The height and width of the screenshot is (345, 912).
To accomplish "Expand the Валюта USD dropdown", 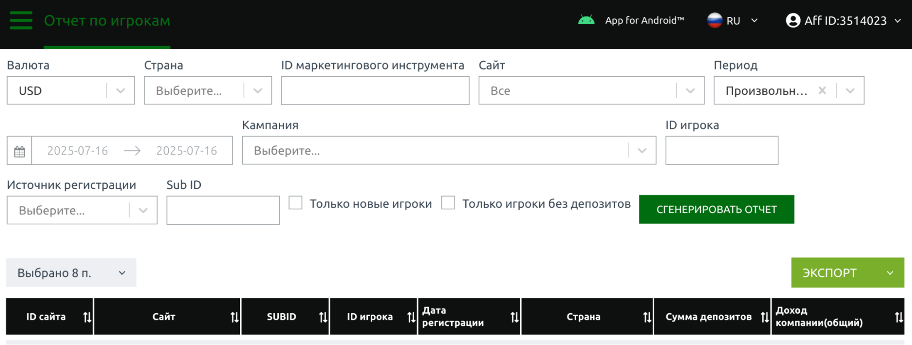I will click(120, 91).
